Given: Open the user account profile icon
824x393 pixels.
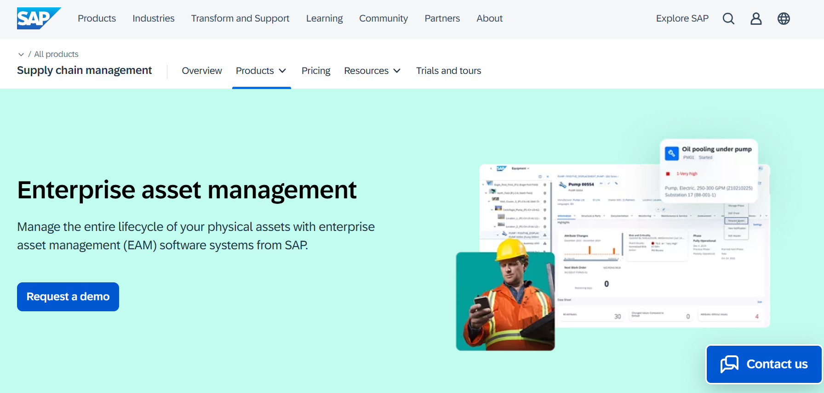Looking at the screenshot, I should click(756, 18).
